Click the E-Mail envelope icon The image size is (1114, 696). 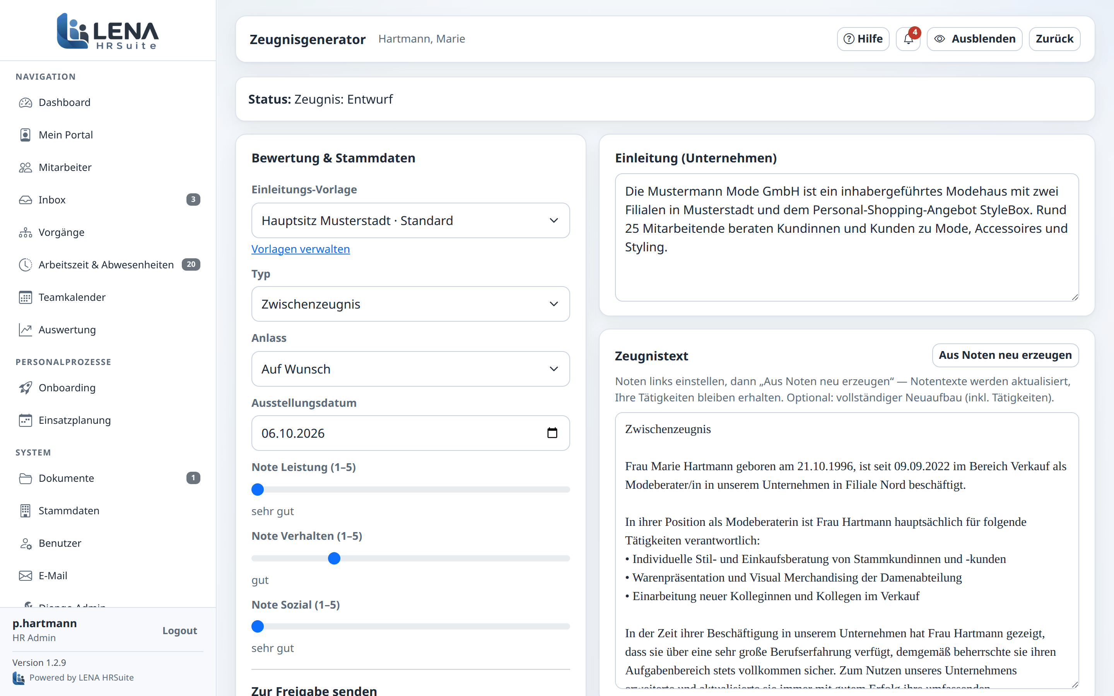(x=25, y=576)
